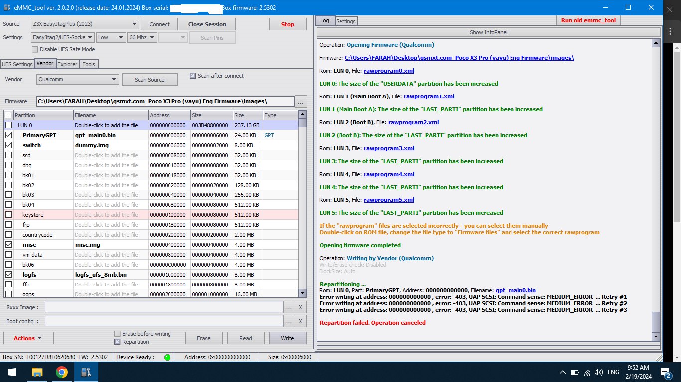Open the gpt_main0.bin log link
The width and height of the screenshot is (681, 382).
click(515, 290)
